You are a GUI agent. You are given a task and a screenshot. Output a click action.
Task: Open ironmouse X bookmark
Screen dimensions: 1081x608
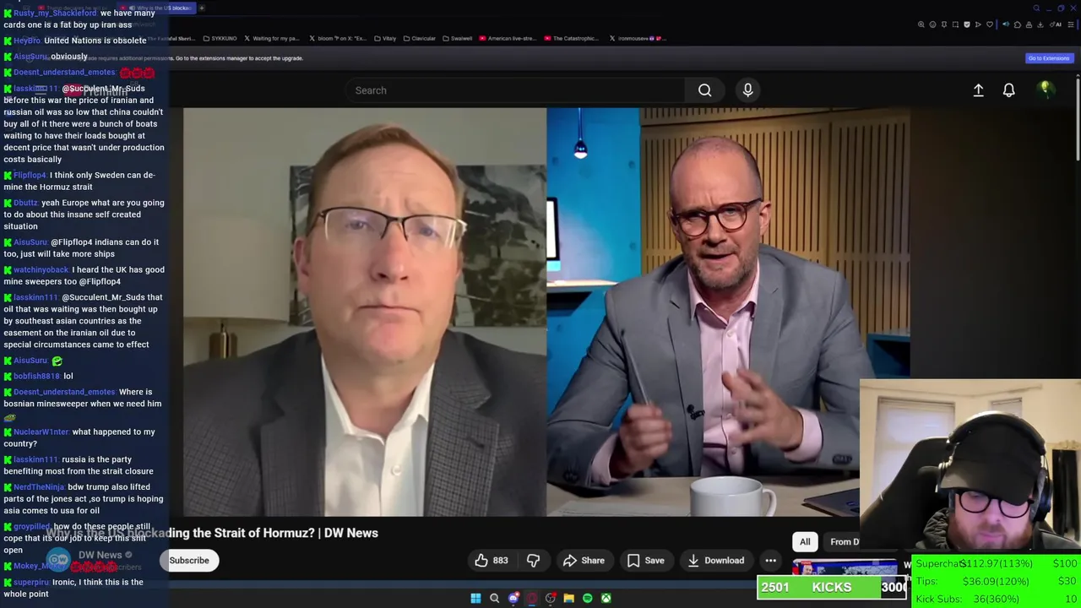click(638, 38)
